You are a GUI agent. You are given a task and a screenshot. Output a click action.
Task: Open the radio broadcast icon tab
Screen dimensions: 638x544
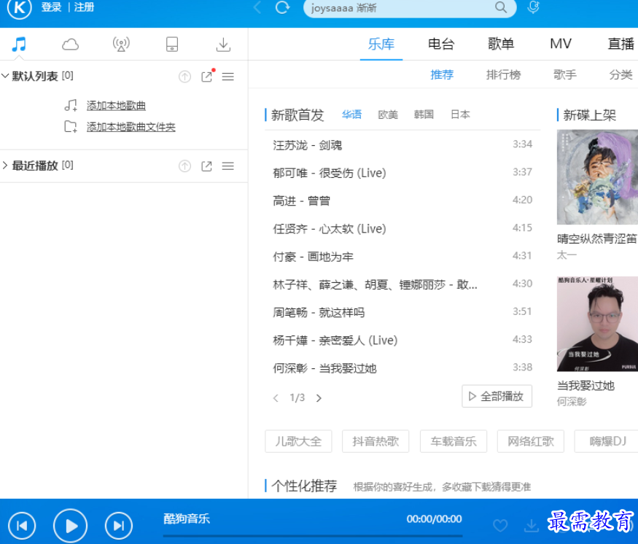click(x=121, y=44)
